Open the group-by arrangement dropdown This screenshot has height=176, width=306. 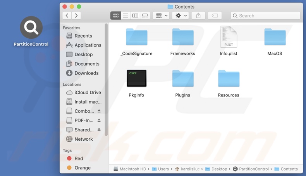[x=162, y=16]
